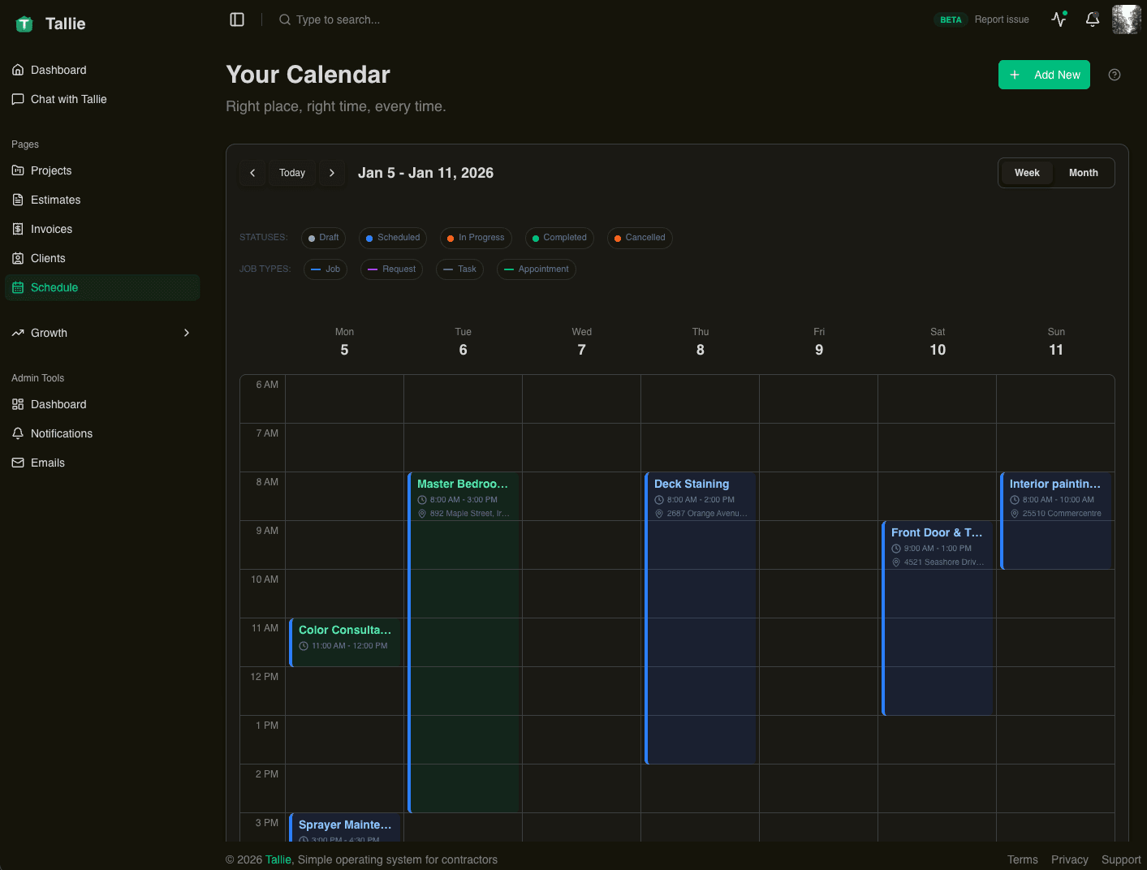Select the Week view tab
Image resolution: width=1147 pixels, height=870 pixels.
[x=1026, y=173]
